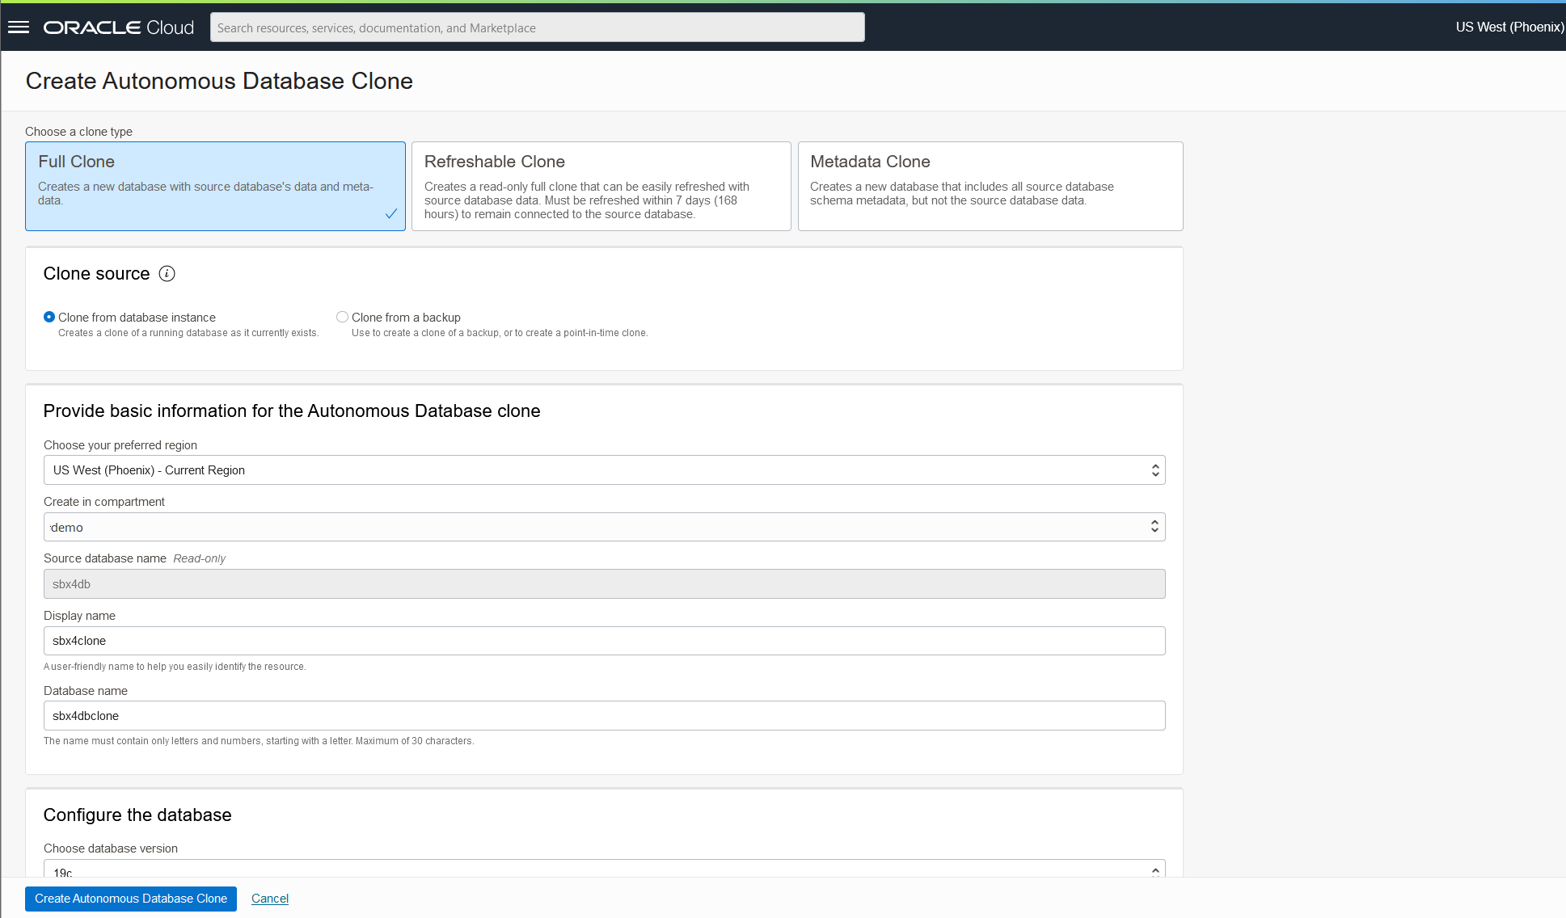Viewport: 1566px width, 918px height.
Task: Click the Cancel link
Action: [270, 899]
